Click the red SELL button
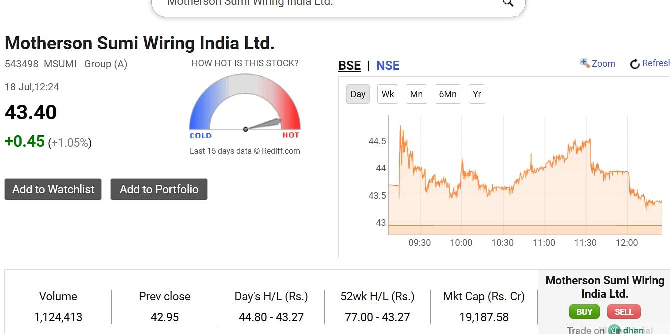Image resolution: width=670 pixels, height=334 pixels. [x=624, y=312]
